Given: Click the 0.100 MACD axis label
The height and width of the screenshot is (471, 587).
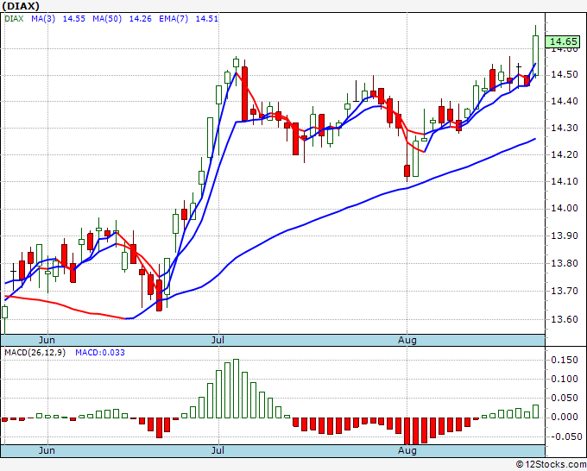Looking at the screenshot, I should [565, 379].
